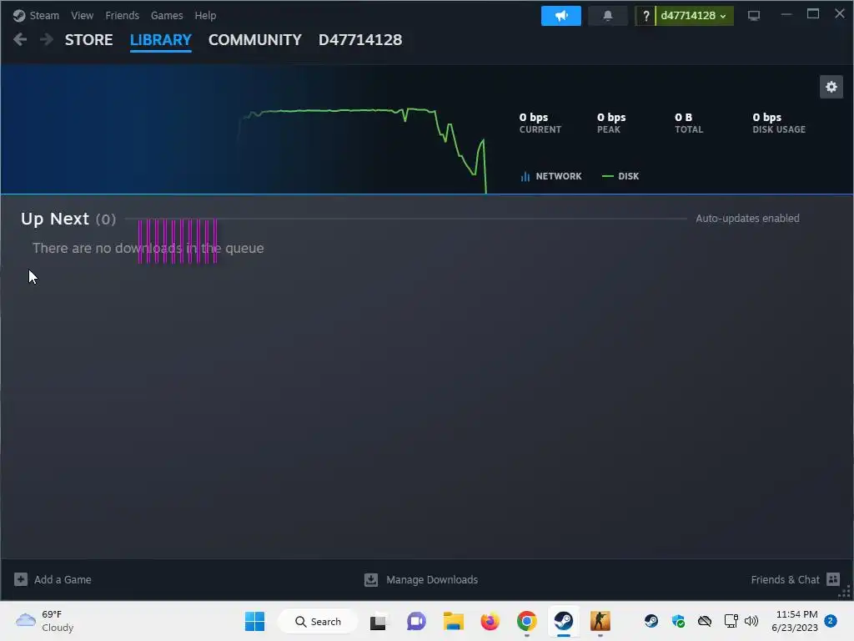Image resolution: width=854 pixels, height=641 pixels.
Task: Open Task View on the taskbar
Action: tap(378, 621)
